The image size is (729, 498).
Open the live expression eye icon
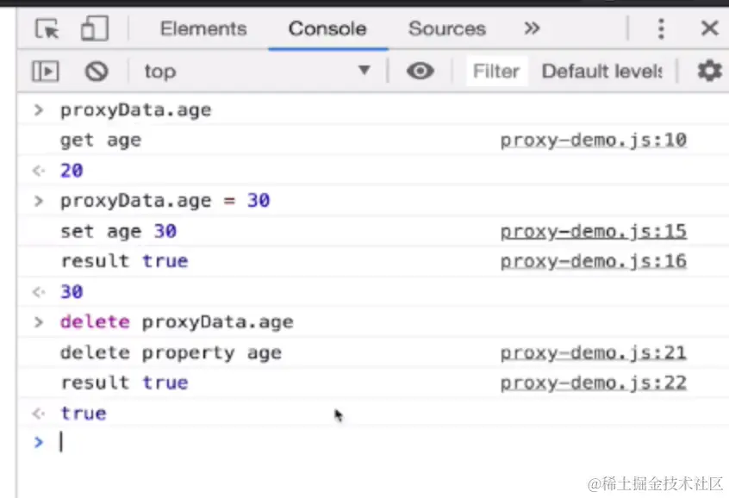pyautogui.click(x=420, y=71)
